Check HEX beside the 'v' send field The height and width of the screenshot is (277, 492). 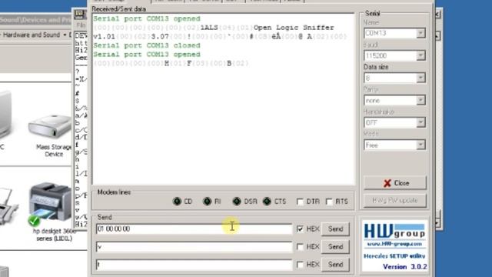tap(300, 247)
